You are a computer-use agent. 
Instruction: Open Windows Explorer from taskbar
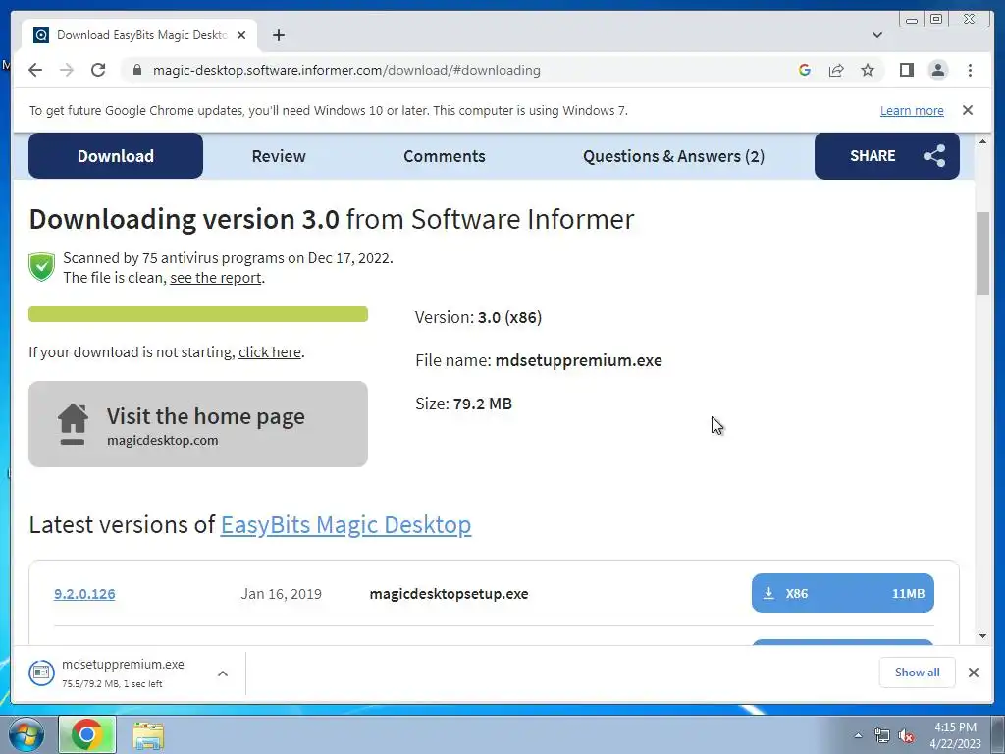point(148,735)
